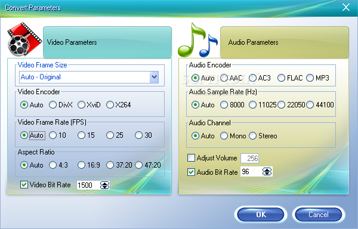The height and width of the screenshot is (229, 358).
Task: Click the Audio Bit Rate spinner arrows
Action: tap(267, 172)
